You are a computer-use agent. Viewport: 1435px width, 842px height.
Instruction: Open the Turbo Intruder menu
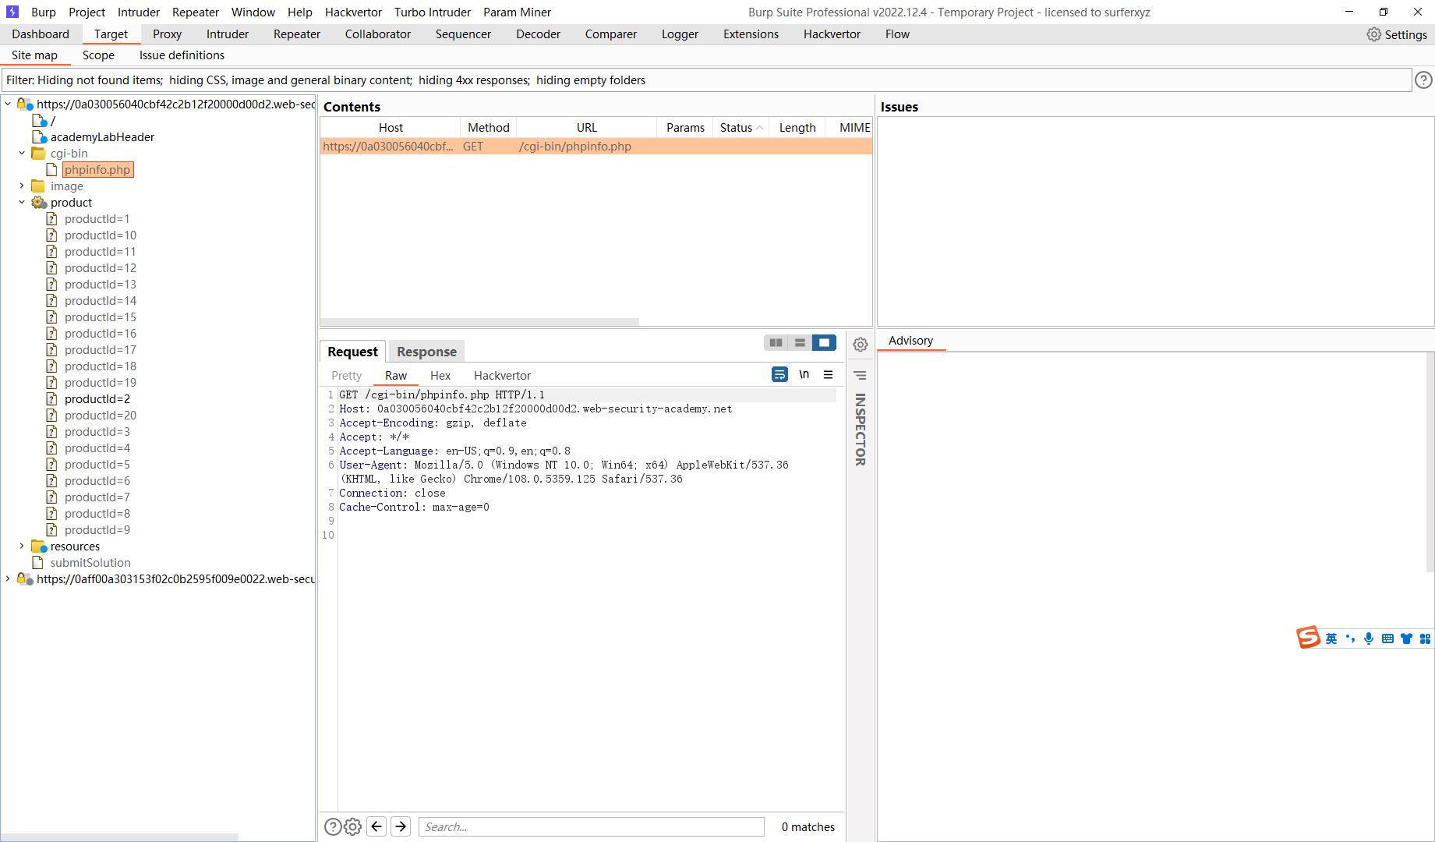pos(433,12)
